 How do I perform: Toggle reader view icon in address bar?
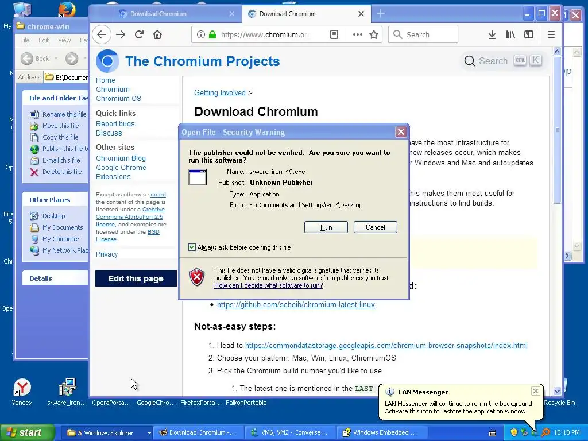pos(334,34)
